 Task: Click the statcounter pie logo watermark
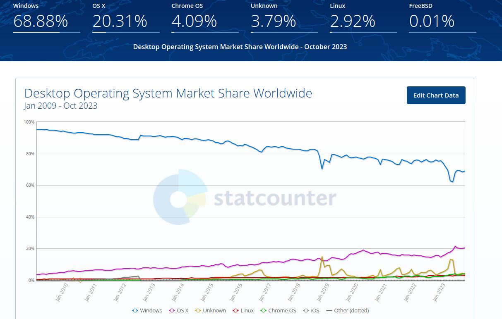point(180,197)
